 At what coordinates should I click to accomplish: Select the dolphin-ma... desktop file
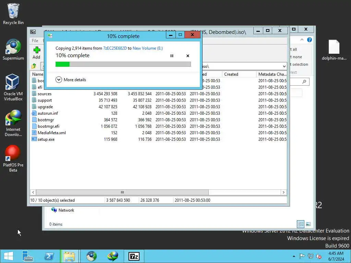point(334,50)
